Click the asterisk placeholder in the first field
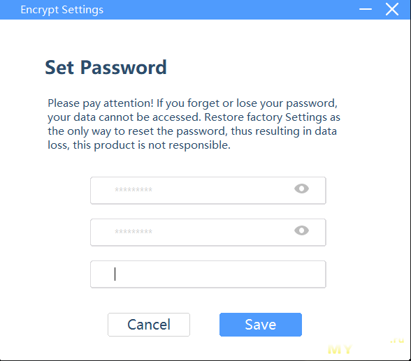 click(x=134, y=190)
